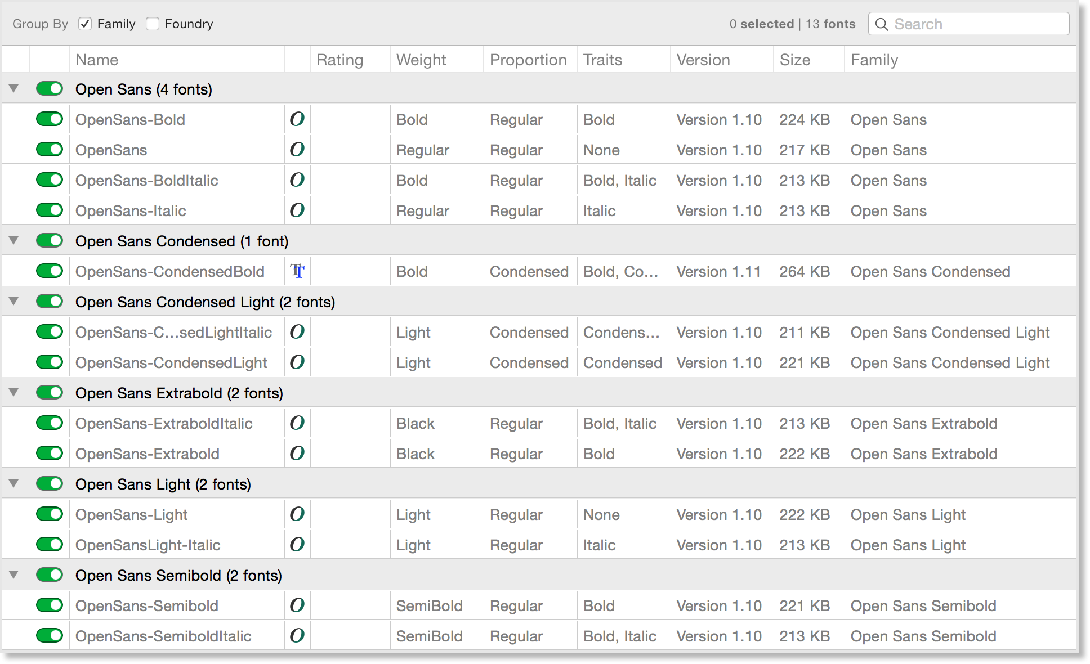Click the OpenType icon for OpenSans-Italic
The width and height of the screenshot is (1090, 664).
(x=297, y=210)
